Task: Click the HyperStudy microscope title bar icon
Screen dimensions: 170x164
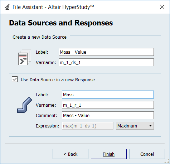Action: (7, 7)
